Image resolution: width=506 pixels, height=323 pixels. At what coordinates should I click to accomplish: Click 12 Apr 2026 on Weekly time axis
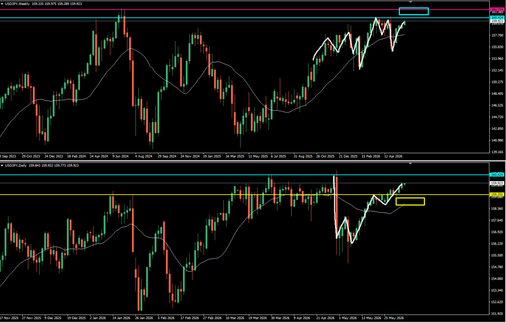point(394,156)
